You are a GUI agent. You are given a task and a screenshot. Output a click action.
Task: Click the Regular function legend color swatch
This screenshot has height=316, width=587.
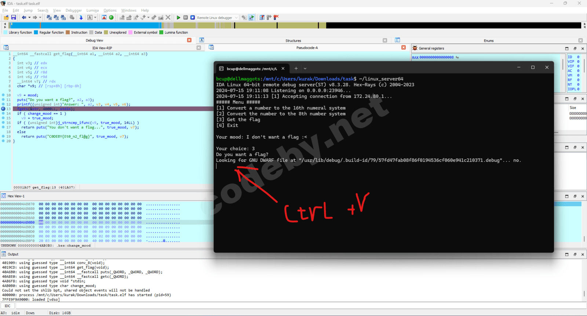[x=36, y=32]
